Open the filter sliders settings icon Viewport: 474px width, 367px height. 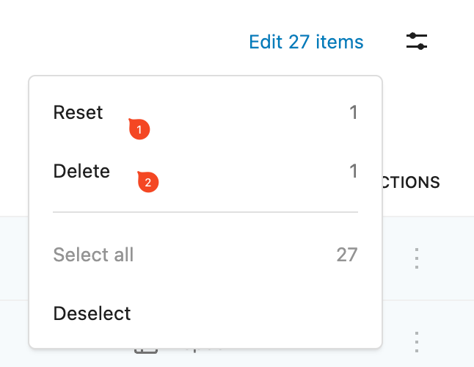[x=417, y=41]
